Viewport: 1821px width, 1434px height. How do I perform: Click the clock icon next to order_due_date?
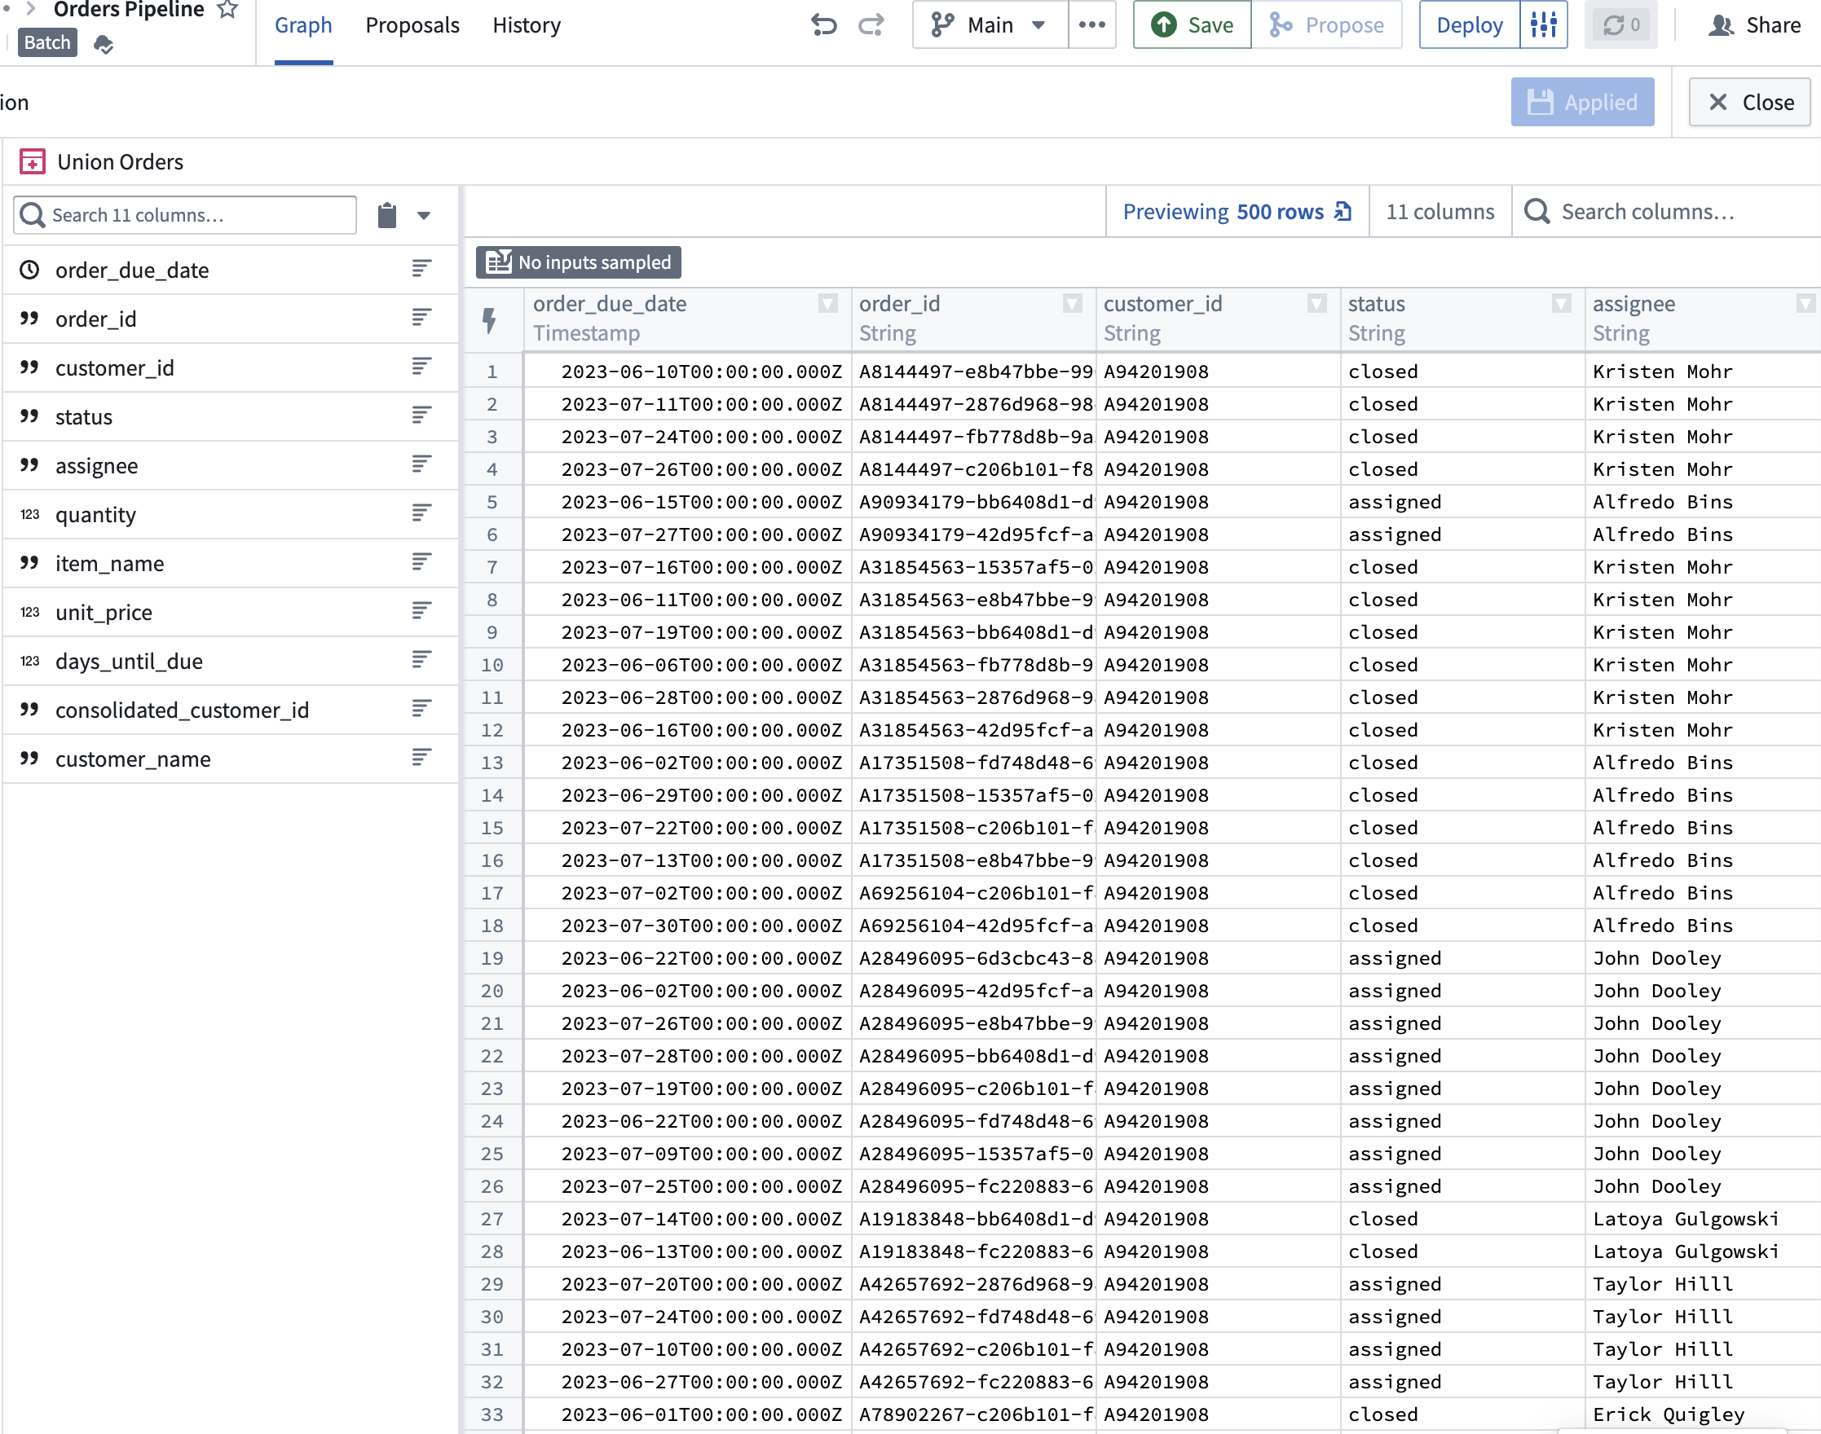click(x=29, y=270)
